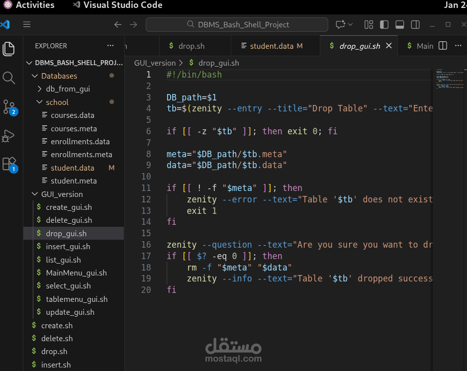Switch to the student.data tab
Viewport: 467px width, 371px height.
(x=272, y=46)
